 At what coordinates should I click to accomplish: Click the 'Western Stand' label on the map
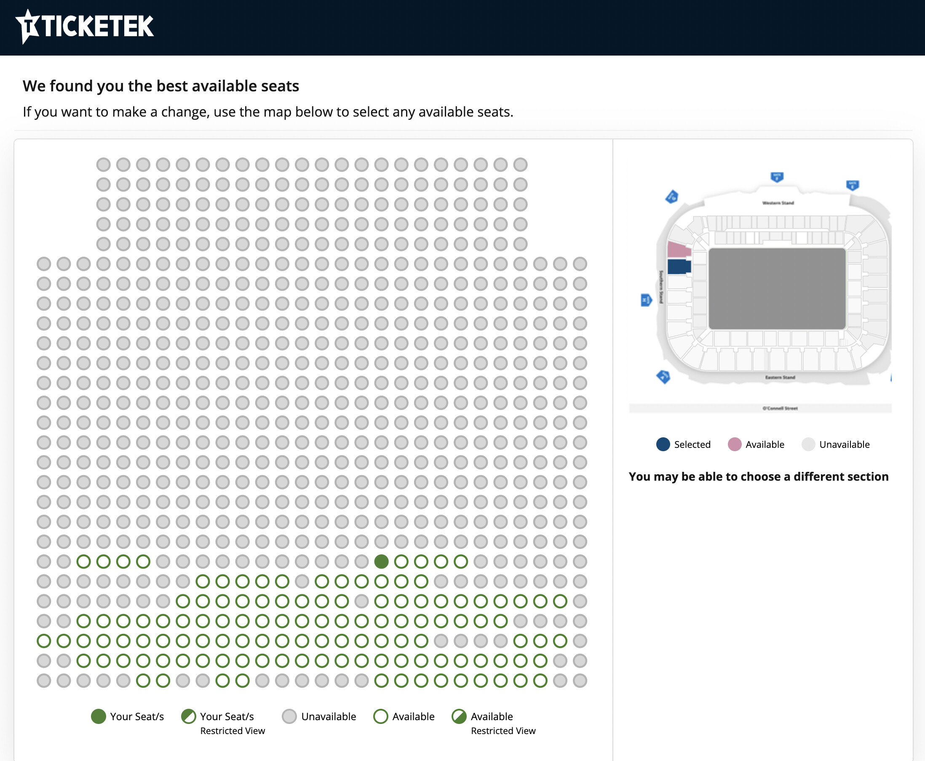(778, 203)
